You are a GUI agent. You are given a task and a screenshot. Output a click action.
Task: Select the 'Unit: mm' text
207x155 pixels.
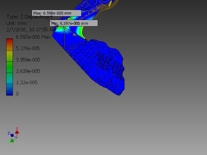16,24
